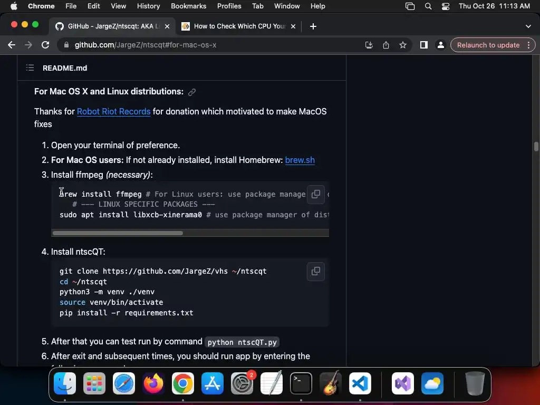Open App Store from Dock
This screenshot has height=405, width=540.
[x=213, y=383]
